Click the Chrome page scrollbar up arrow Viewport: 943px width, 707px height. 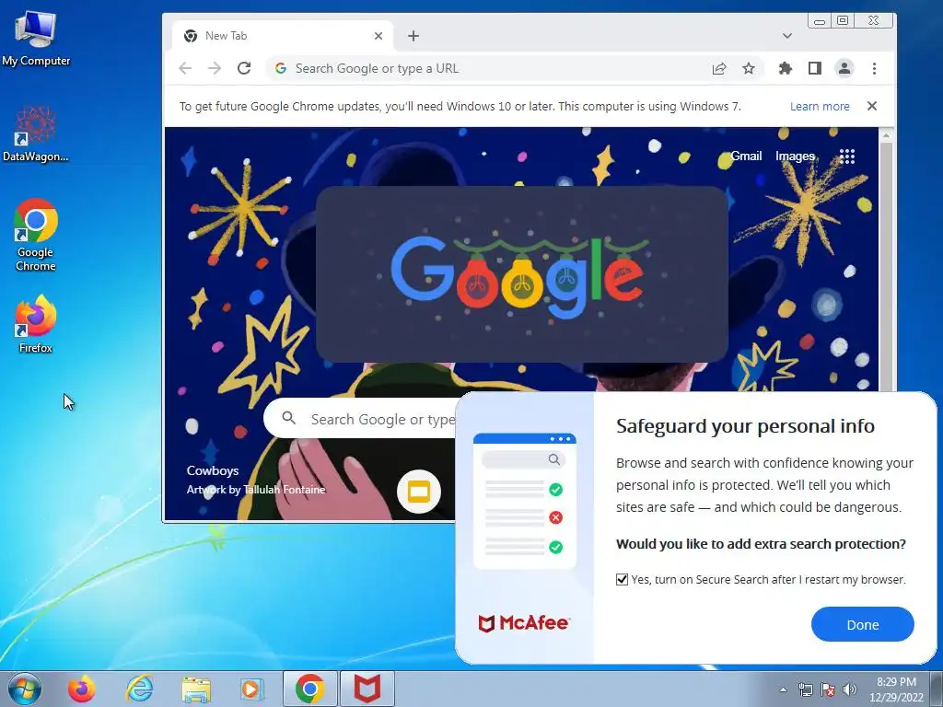pyautogui.click(x=886, y=136)
